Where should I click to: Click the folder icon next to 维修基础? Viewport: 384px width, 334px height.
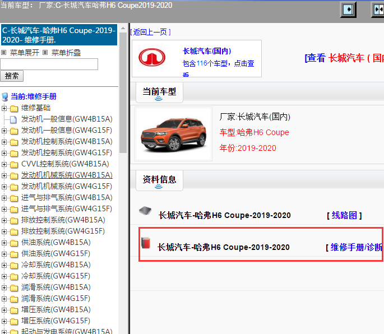coord(14,108)
